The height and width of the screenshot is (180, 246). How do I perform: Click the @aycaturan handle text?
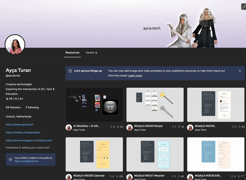pyautogui.click(x=13, y=75)
